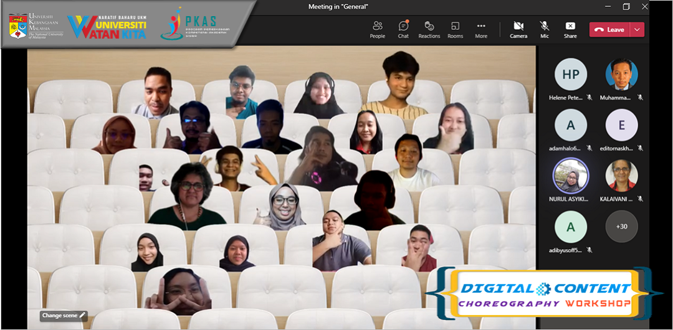The image size is (673, 330).
Task: Select KALAIVANI's participant thumbnail
Action: coord(621,176)
